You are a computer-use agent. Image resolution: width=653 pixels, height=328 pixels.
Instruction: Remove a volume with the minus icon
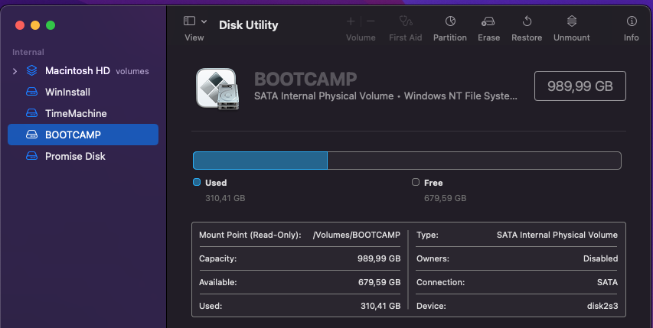pyautogui.click(x=371, y=21)
